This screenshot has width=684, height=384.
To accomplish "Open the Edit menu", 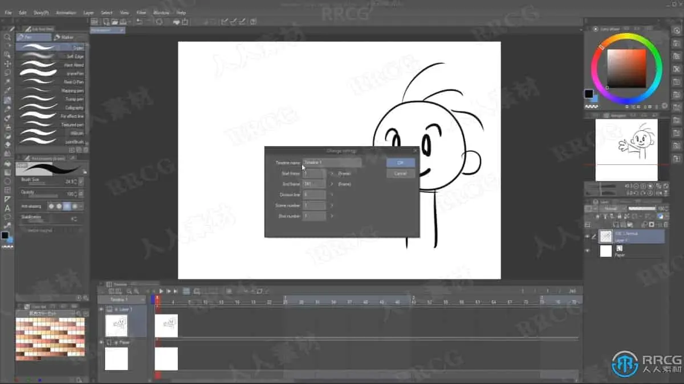I will [x=22, y=13].
